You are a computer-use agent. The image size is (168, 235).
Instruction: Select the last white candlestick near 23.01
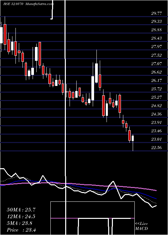(x=133, y=138)
